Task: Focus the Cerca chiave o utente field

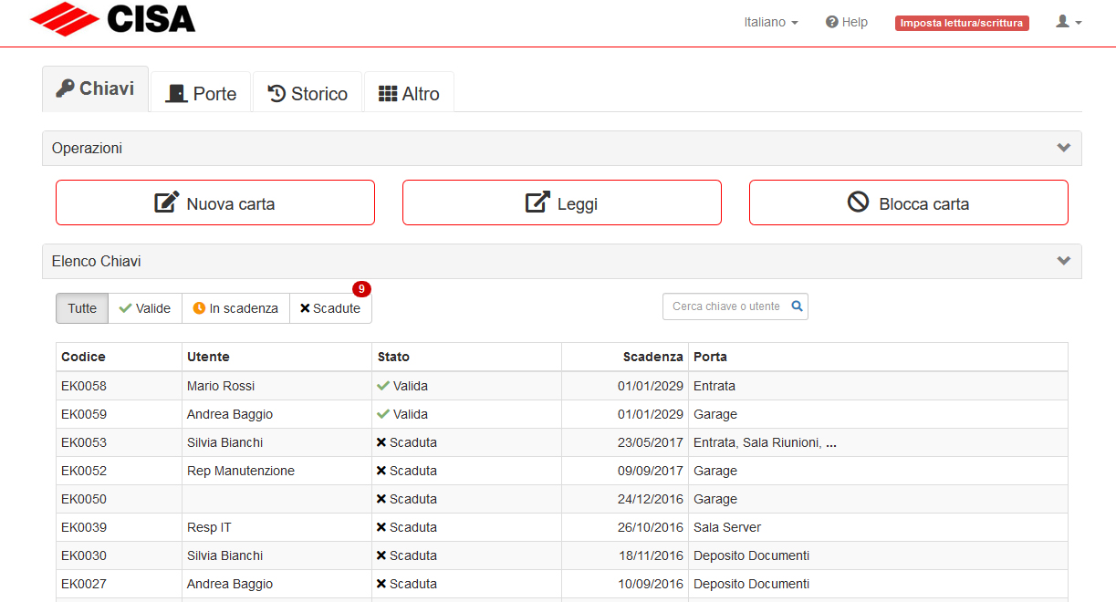Action: point(735,306)
